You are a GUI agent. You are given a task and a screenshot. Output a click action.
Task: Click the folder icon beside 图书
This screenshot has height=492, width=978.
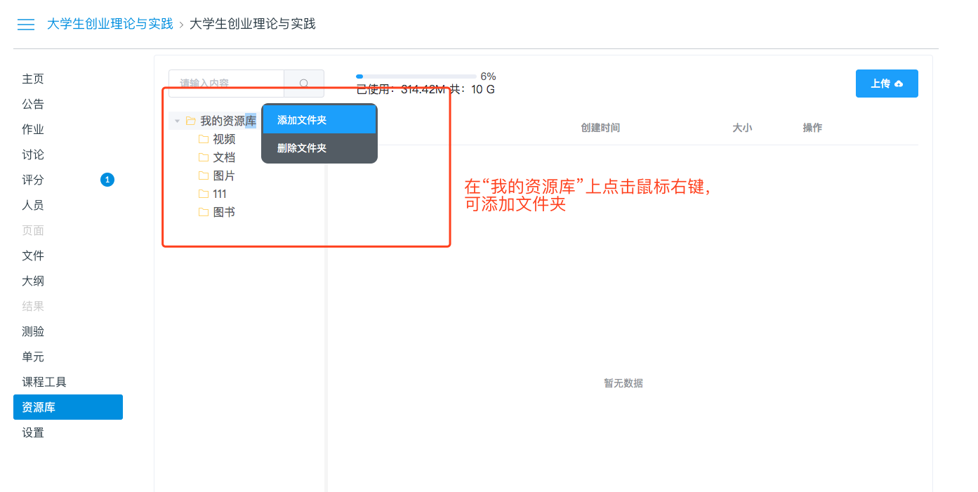(204, 212)
